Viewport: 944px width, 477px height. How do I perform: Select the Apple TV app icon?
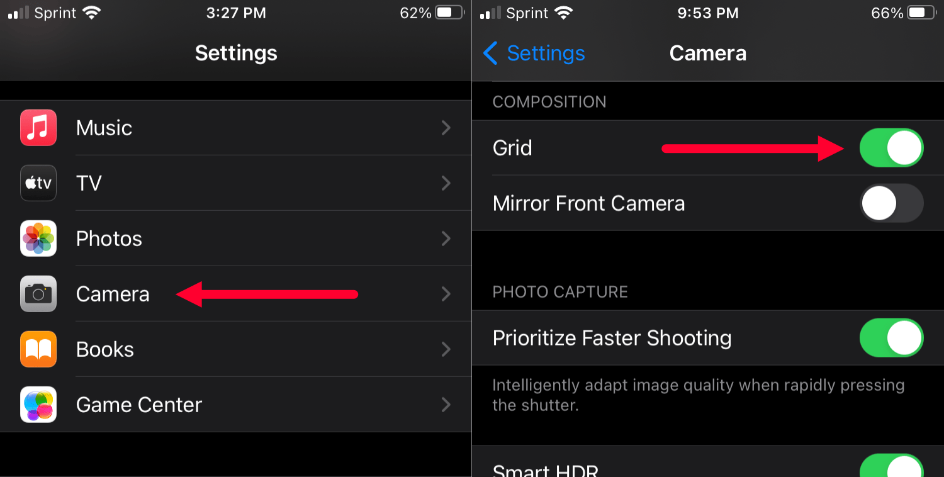tap(38, 183)
